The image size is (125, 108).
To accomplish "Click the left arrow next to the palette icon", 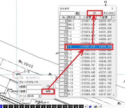I will tap(100, 107).
